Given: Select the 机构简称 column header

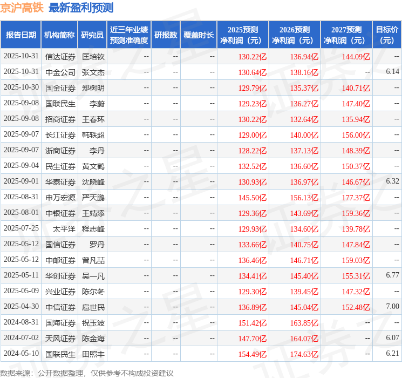Looking at the screenshot, I should [59, 35].
